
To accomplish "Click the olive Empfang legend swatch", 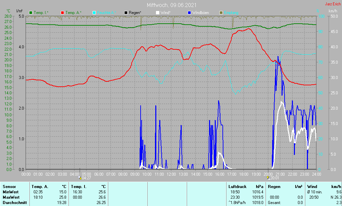I will click(221, 13).
